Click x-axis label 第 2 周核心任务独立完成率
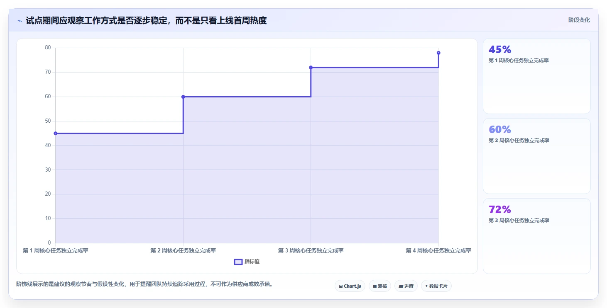 coord(183,250)
